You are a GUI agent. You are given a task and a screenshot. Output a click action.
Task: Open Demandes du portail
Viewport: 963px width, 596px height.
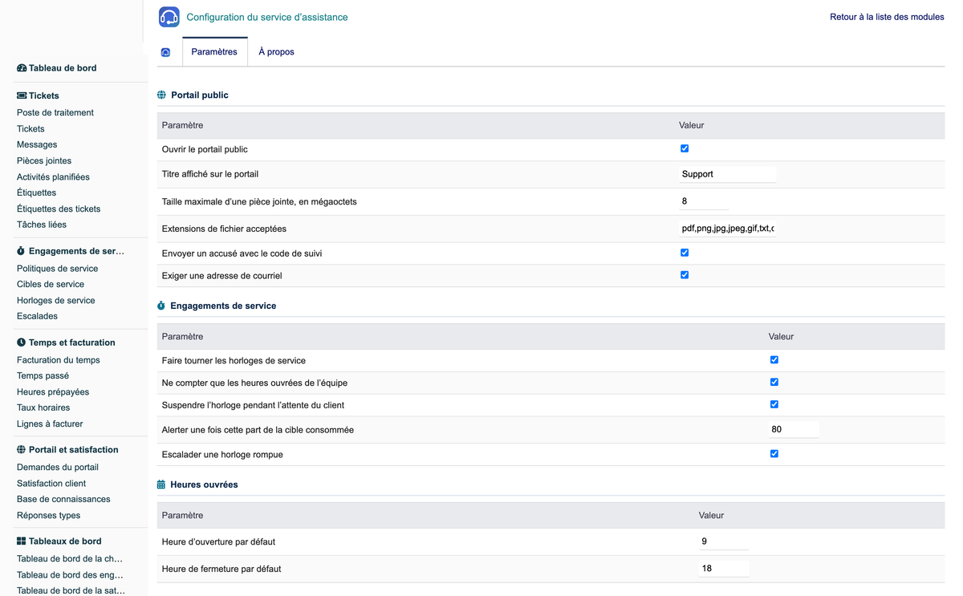[x=58, y=468]
